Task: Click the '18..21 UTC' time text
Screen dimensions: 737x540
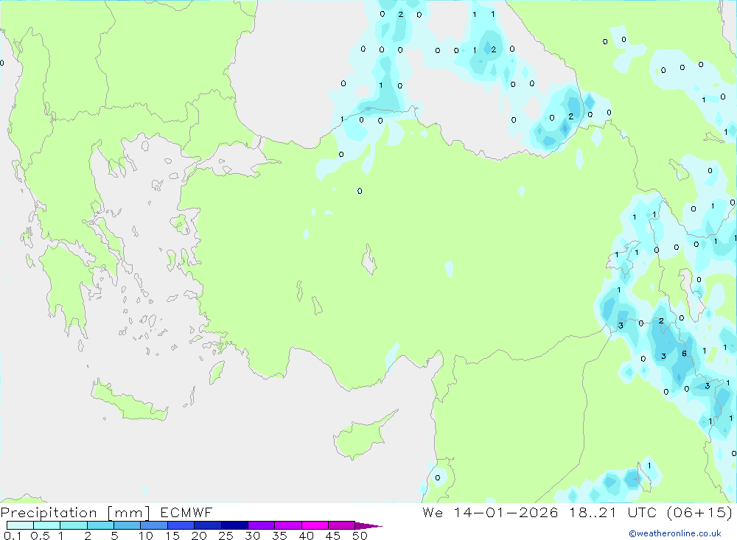Action: click(x=613, y=512)
